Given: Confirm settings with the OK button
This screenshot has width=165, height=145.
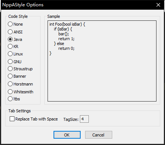Looking at the screenshot, I should 67,135.
